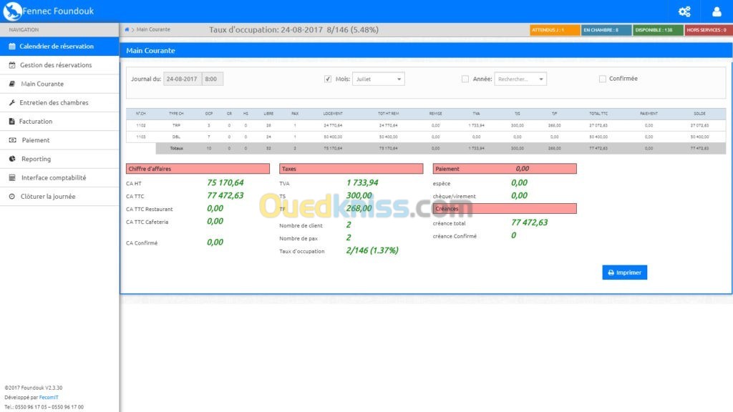
Task: Click wrench icon for Entretien des chambres
Action: point(12,102)
